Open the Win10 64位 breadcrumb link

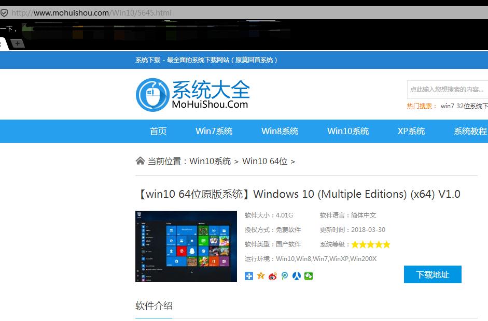pos(263,161)
